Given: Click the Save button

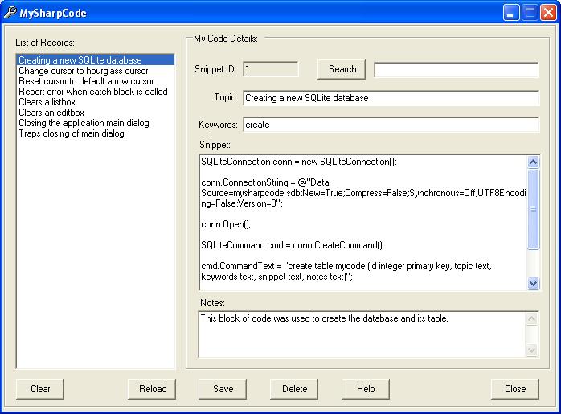Looking at the screenshot, I should pos(223,389).
